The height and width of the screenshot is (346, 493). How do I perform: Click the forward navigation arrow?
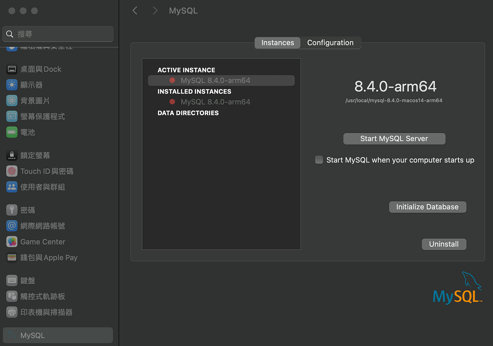click(x=155, y=10)
